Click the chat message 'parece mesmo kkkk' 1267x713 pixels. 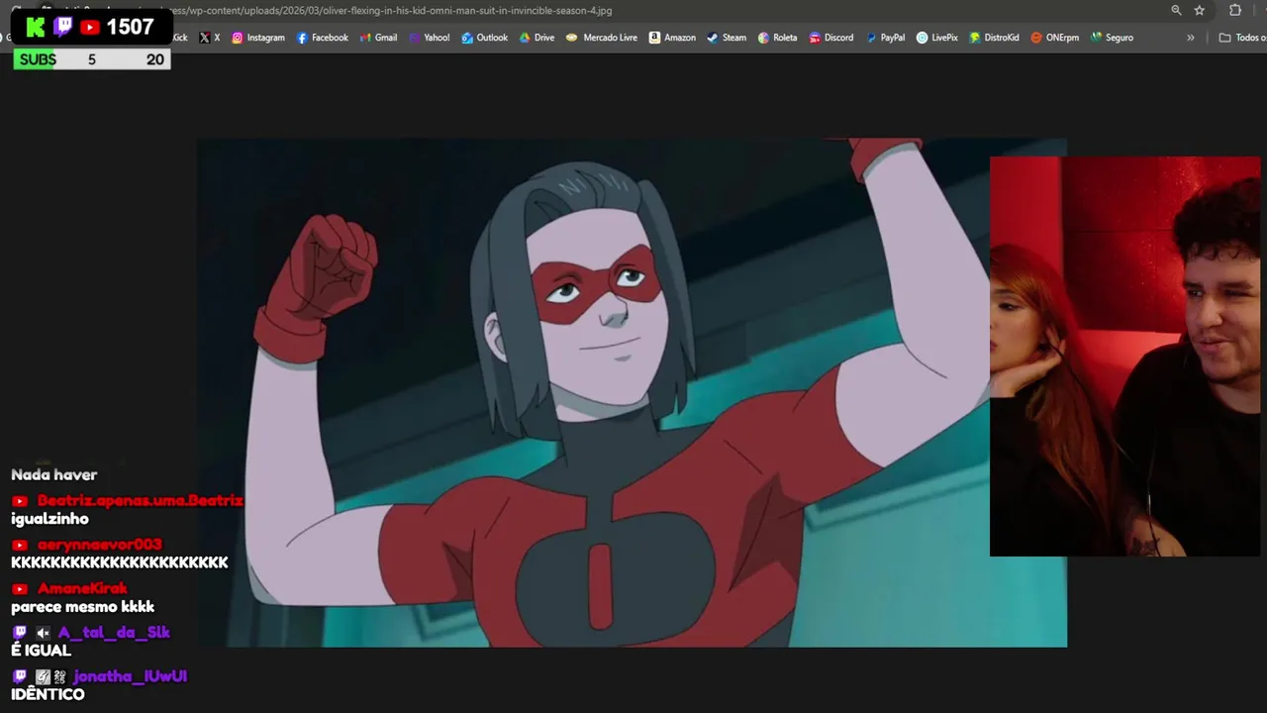(x=82, y=606)
